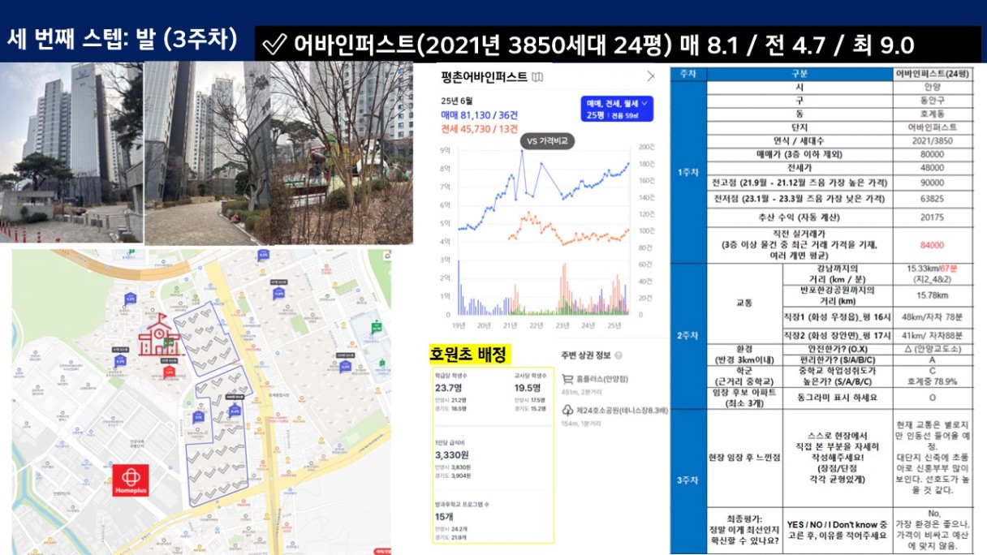Click the 추산 수익 value 20175 cell
This screenshot has height=555, width=987.
click(x=931, y=217)
